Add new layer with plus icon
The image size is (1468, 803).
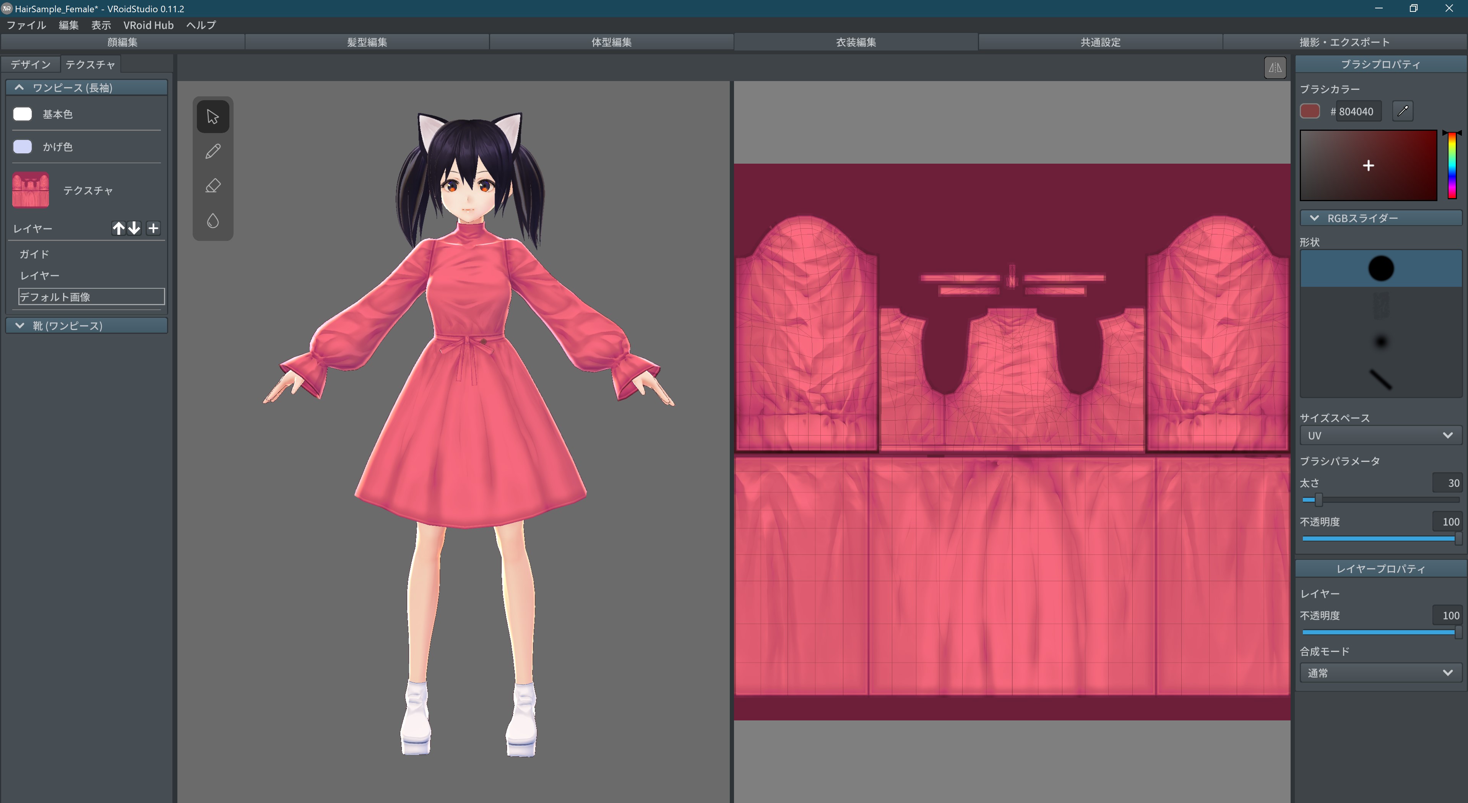coord(153,229)
